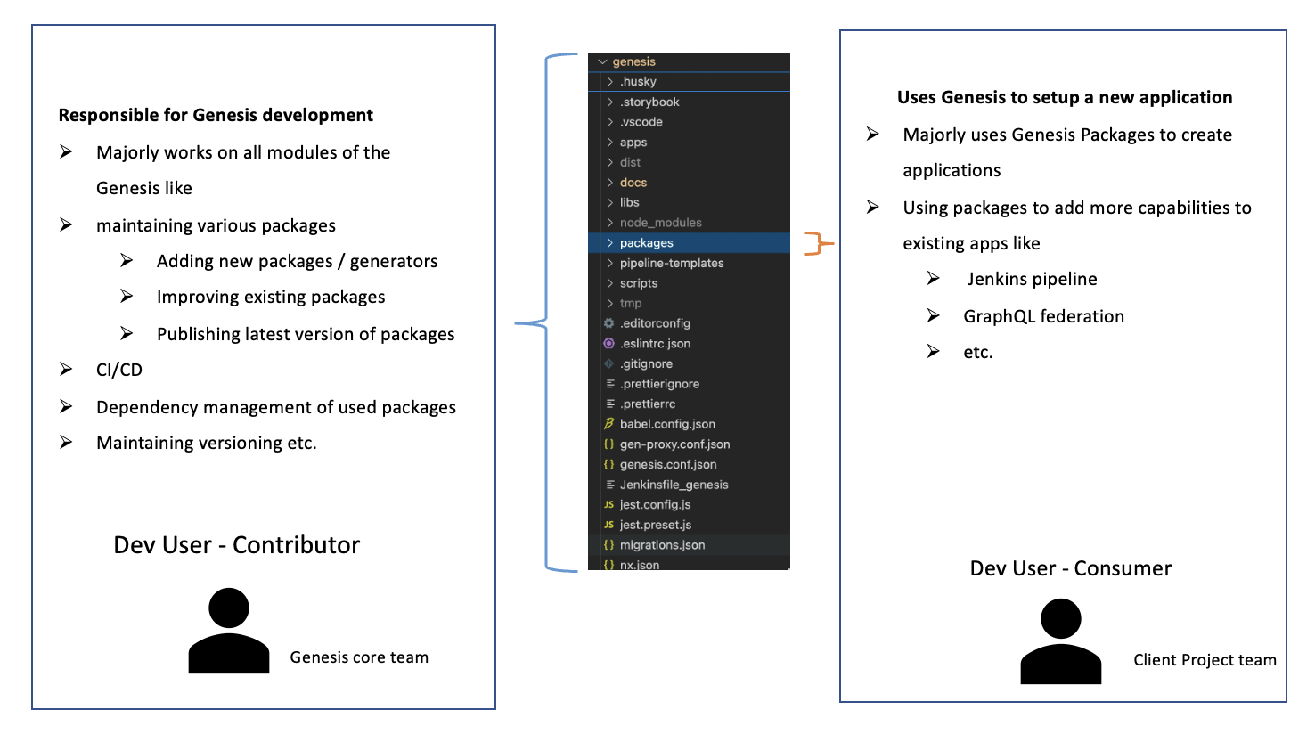Click the 'Dev User - Contributor' title
1315x734 pixels.
[x=237, y=545]
